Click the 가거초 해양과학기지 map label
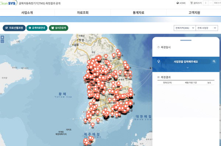Image resolution: width=221 pixels, height=146 pixels. click(61, 133)
